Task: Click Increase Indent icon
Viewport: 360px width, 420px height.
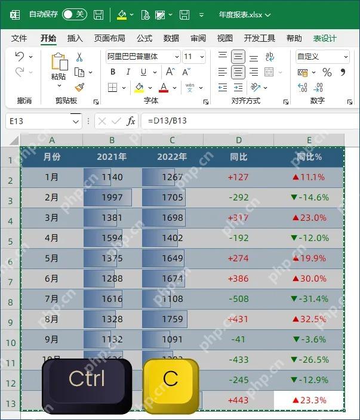Action: coord(238,88)
